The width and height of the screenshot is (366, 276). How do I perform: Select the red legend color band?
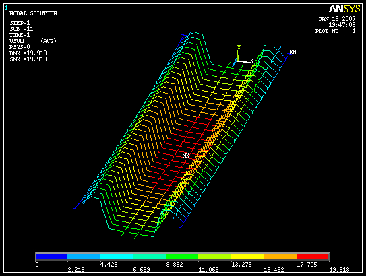point(313,256)
